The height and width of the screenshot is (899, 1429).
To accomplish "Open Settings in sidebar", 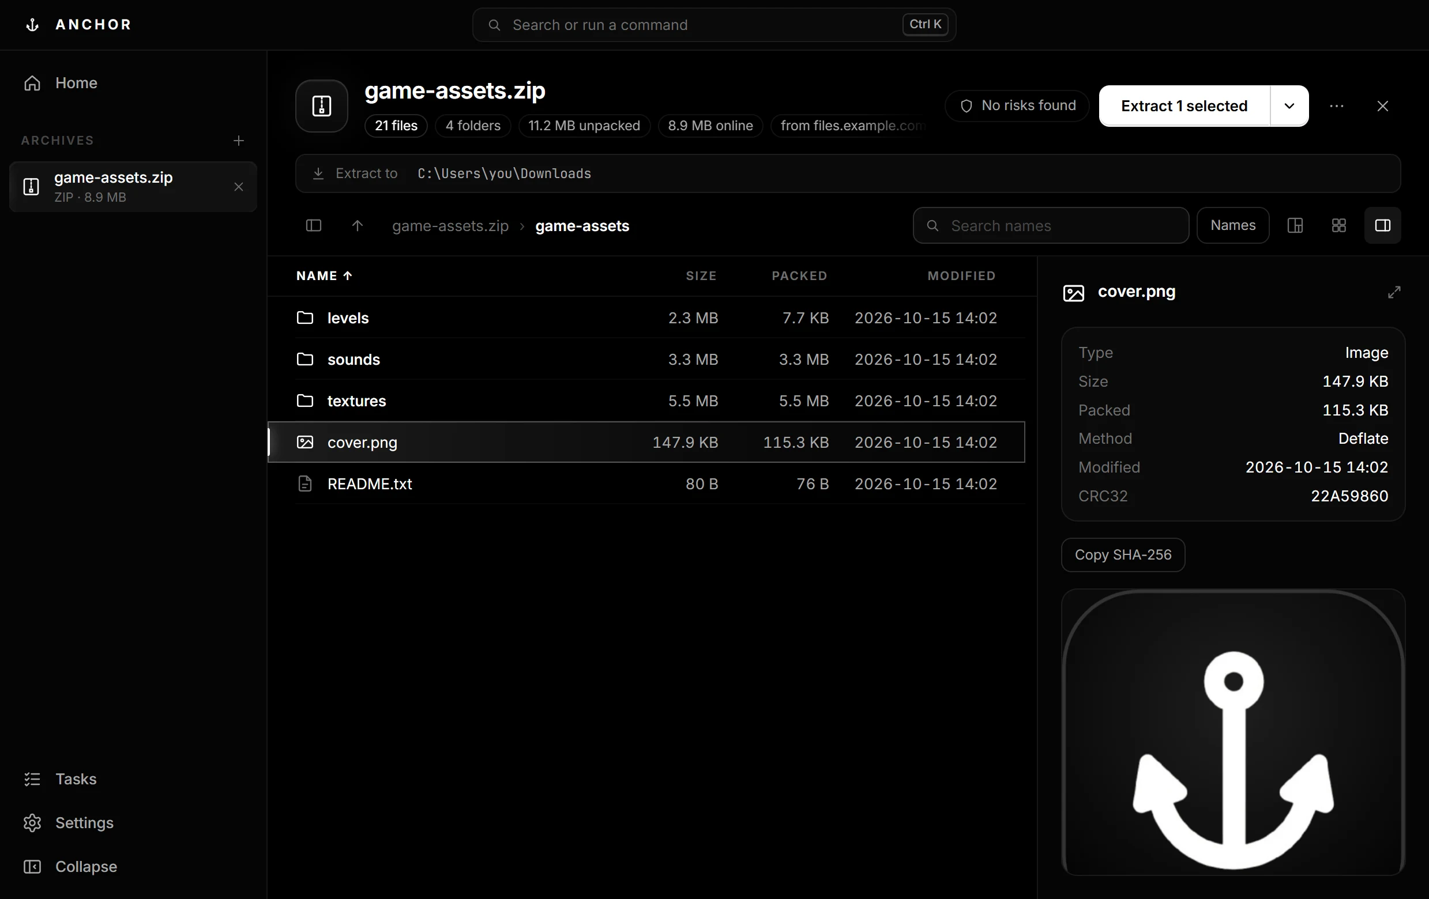I will coord(133,823).
